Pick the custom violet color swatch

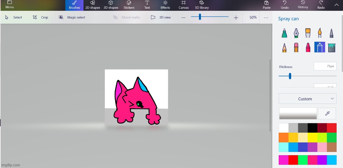coord(322,160)
